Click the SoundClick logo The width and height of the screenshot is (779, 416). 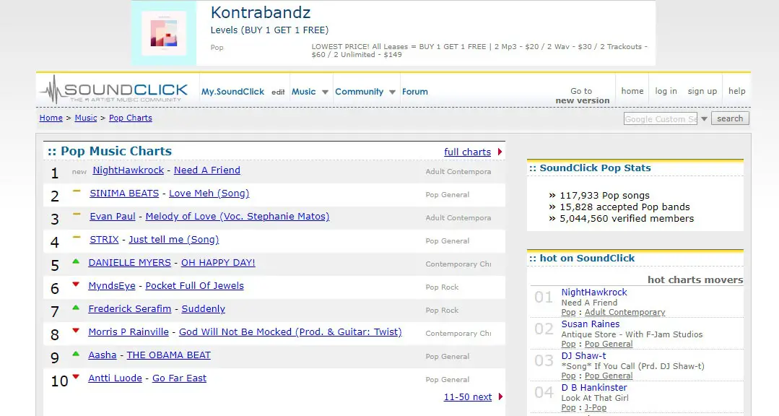114,90
